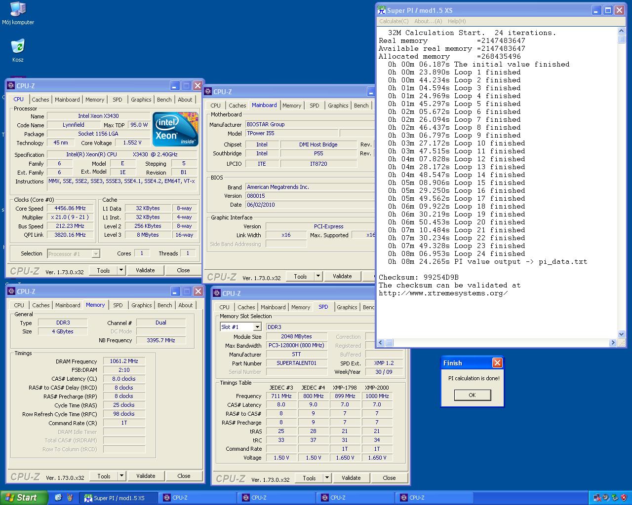Open Tools dropdown arrow in CPU-Z SPD window
Screen dimensions: 632x505
[326, 478]
